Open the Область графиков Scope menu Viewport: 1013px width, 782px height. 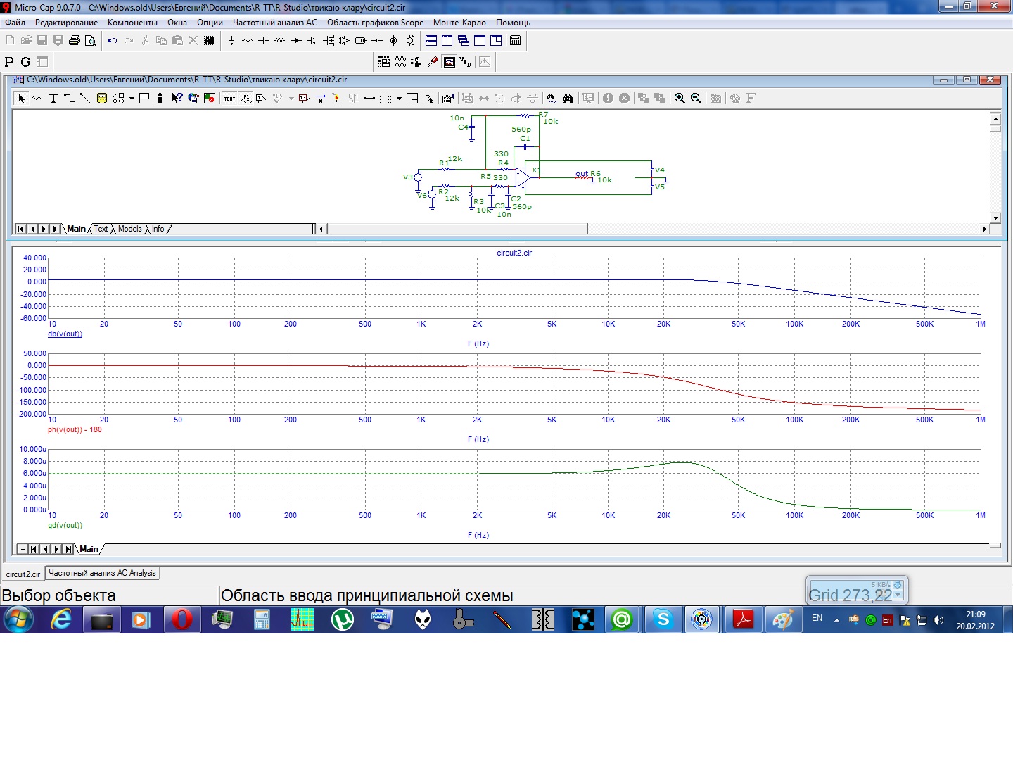[375, 23]
